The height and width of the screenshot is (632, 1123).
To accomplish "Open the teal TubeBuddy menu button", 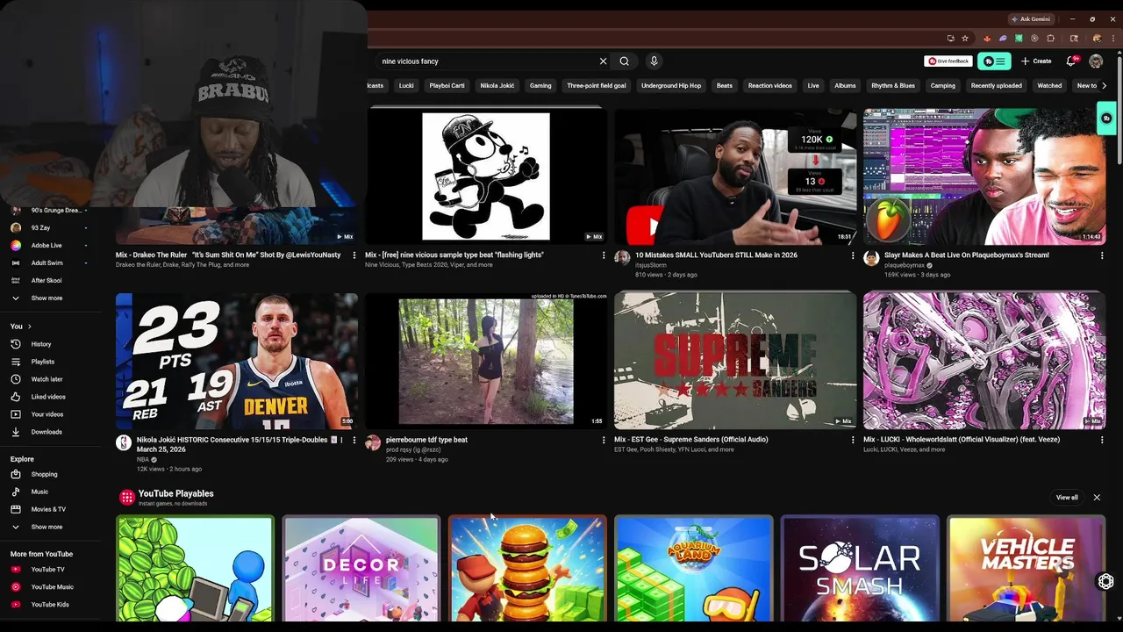I will [x=996, y=61].
